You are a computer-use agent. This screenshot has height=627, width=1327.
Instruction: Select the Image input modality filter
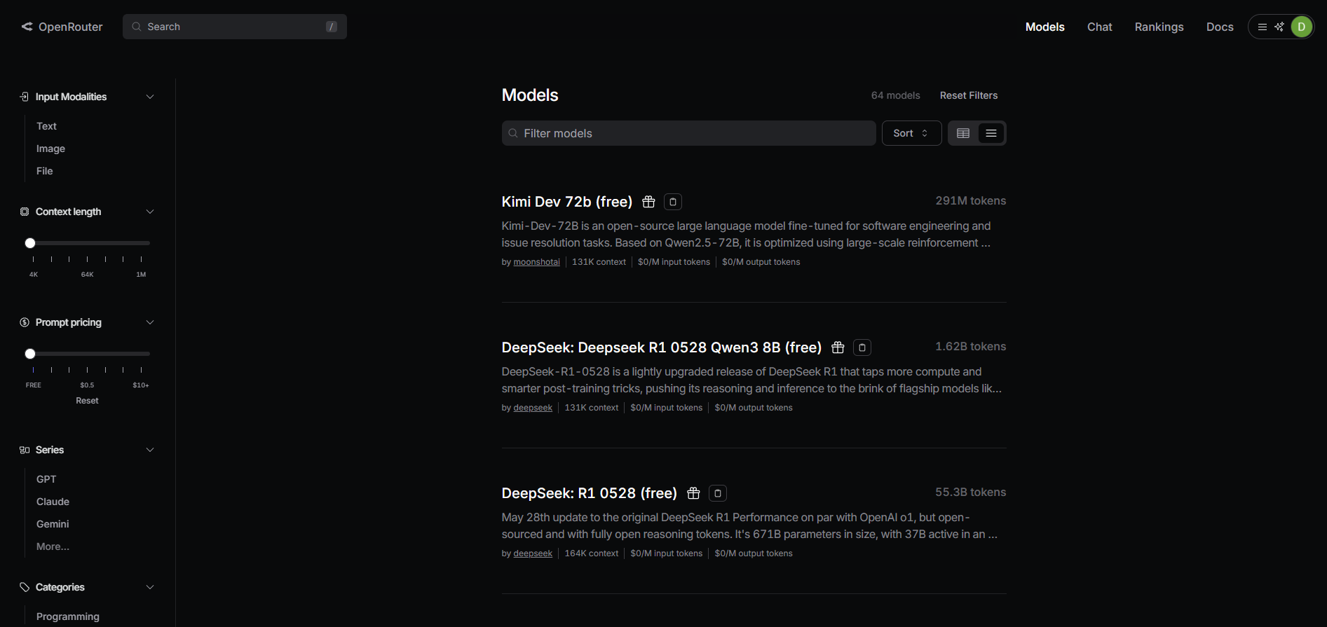coord(50,149)
